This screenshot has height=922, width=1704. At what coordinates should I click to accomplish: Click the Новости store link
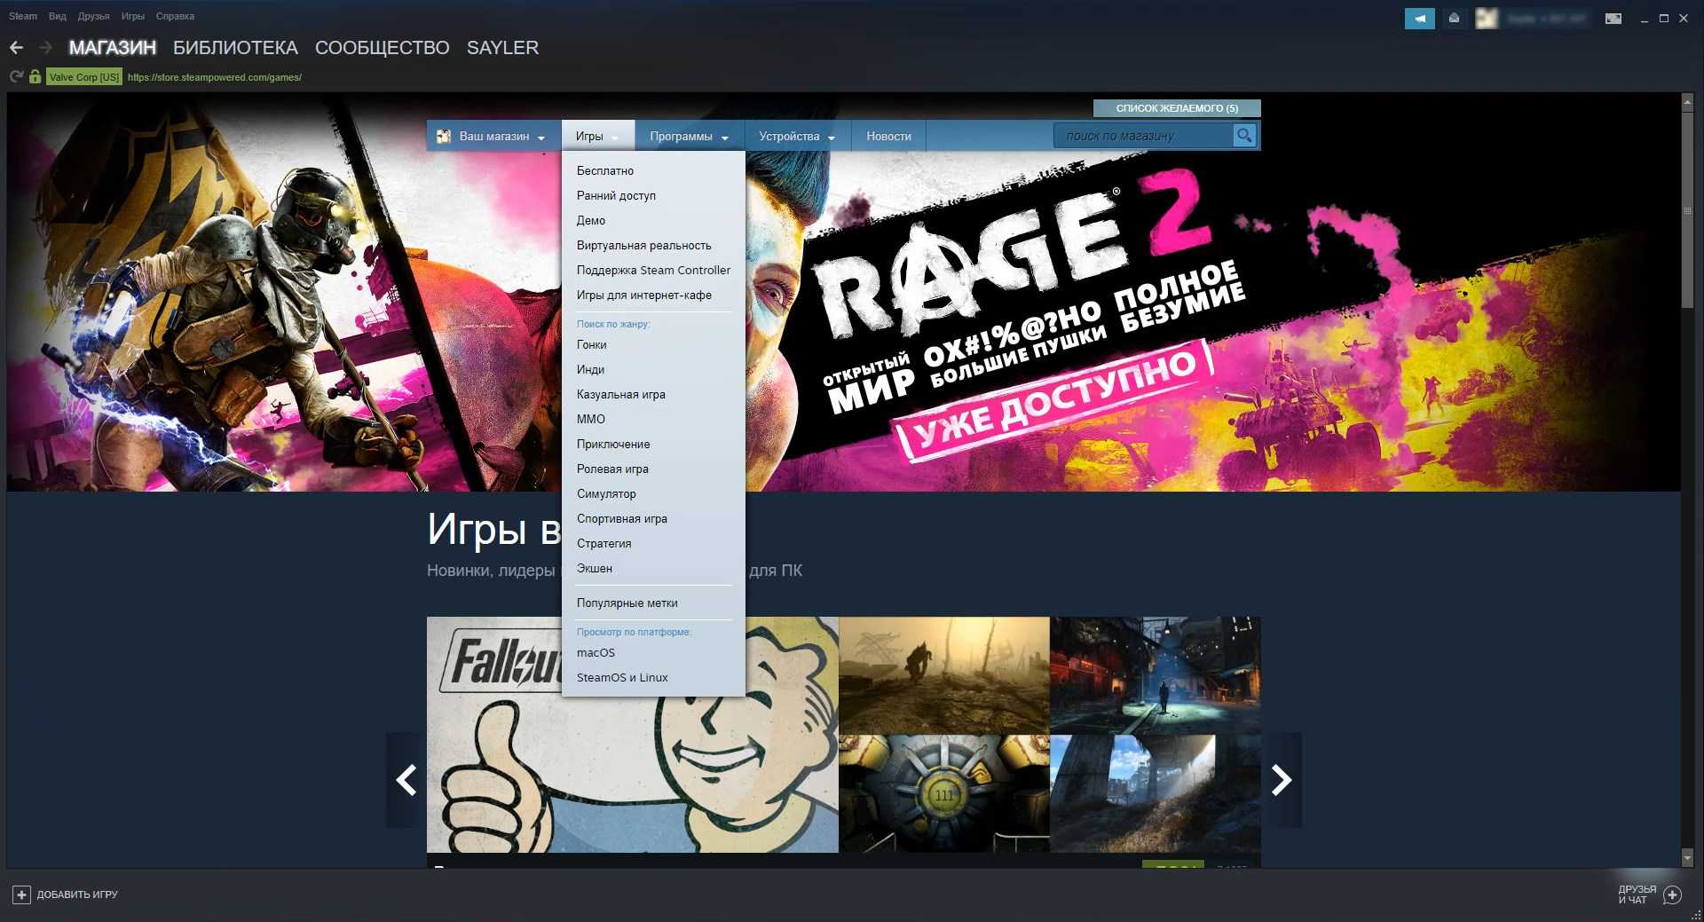pos(888,136)
